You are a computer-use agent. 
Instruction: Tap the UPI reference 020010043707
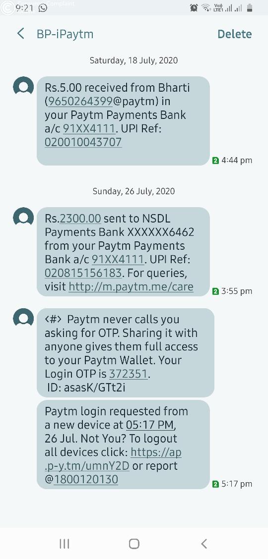pyautogui.click(x=83, y=142)
